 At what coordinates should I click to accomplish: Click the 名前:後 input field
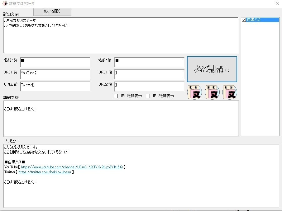150,62
